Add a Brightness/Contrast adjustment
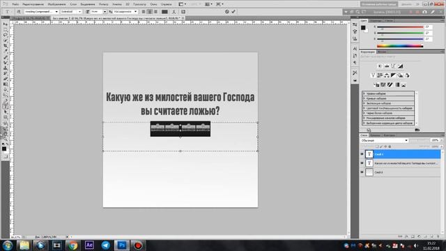Viewport: 446px width, 251px height. (x=380, y=66)
